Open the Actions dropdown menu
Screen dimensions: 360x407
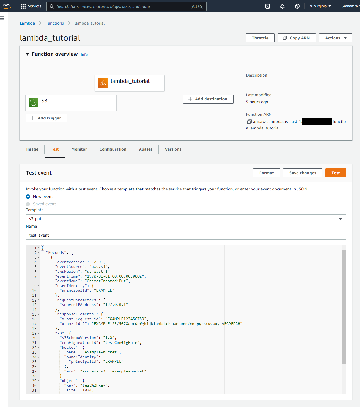[x=336, y=38]
